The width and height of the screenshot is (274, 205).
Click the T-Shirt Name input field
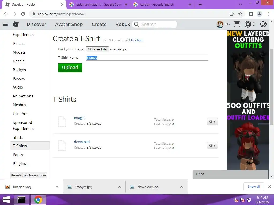point(147,58)
